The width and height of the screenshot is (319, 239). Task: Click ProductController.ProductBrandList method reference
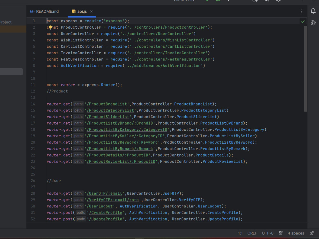172,104
